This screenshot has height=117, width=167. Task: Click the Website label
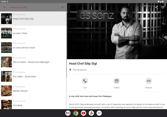pyautogui.click(x=149, y=88)
